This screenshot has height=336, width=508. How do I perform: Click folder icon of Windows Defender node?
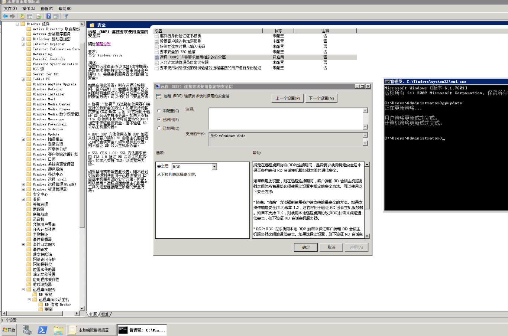pyautogui.click(x=29, y=89)
